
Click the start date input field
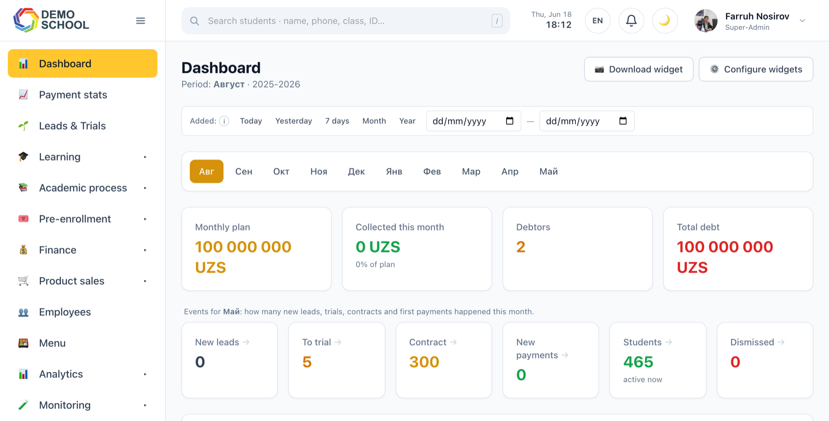click(474, 121)
